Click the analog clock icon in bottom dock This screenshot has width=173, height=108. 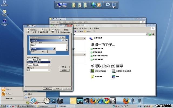tap(47, 101)
